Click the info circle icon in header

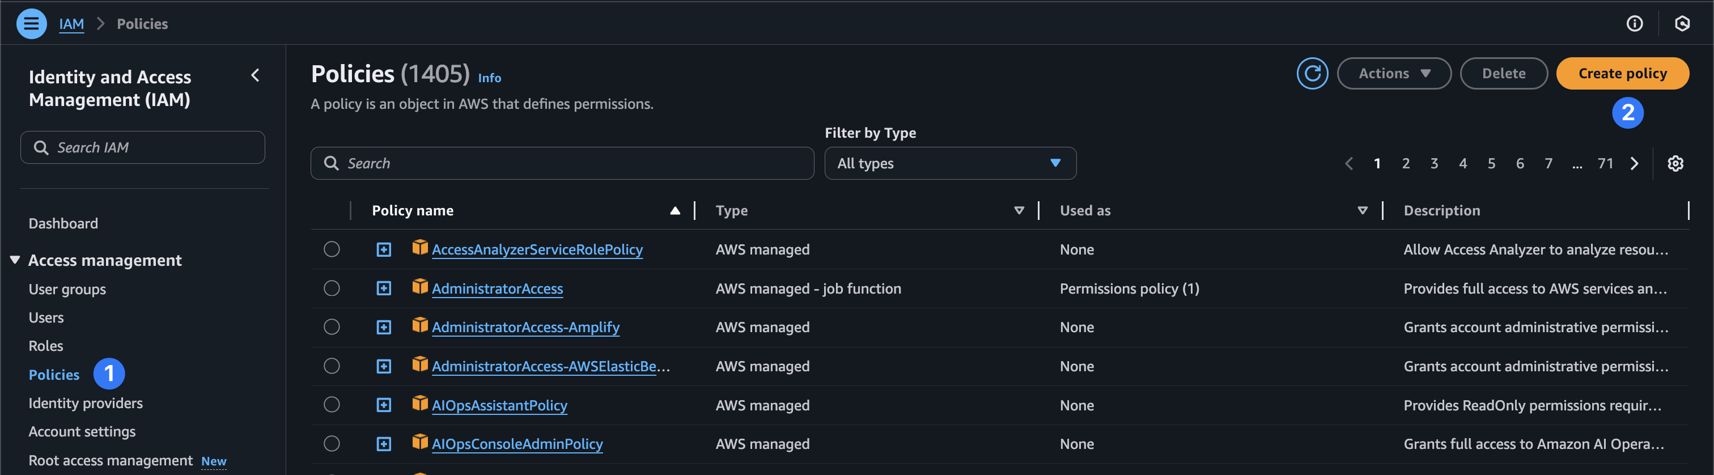(1634, 24)
